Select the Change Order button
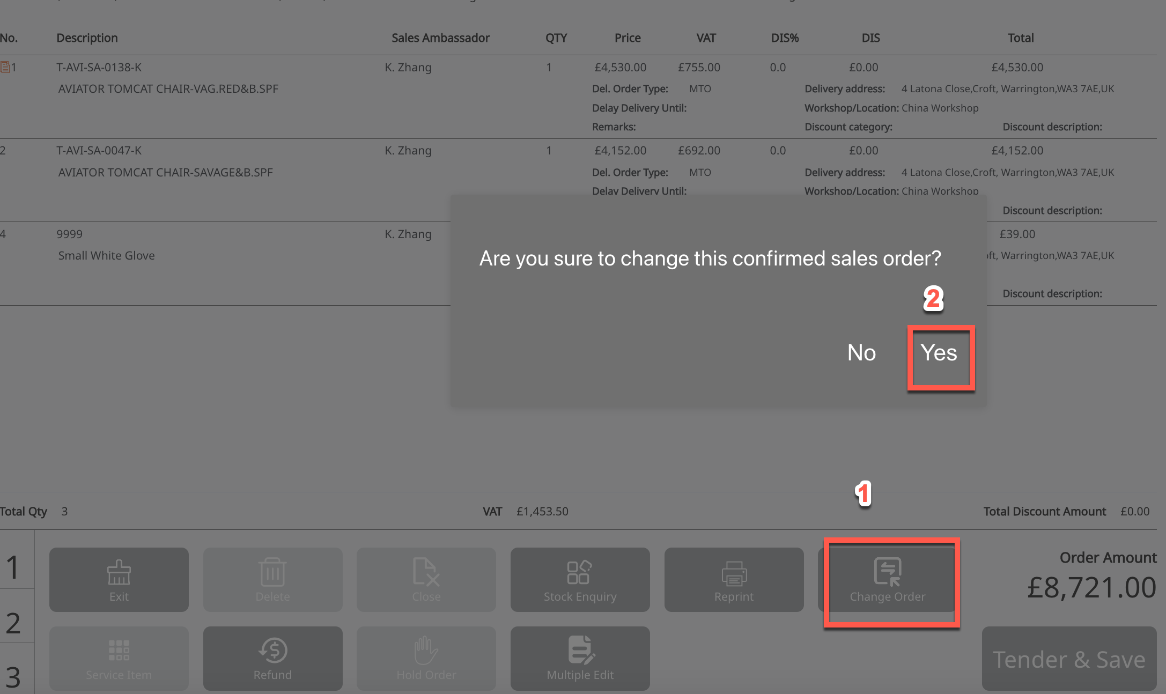 click(888, 580)
